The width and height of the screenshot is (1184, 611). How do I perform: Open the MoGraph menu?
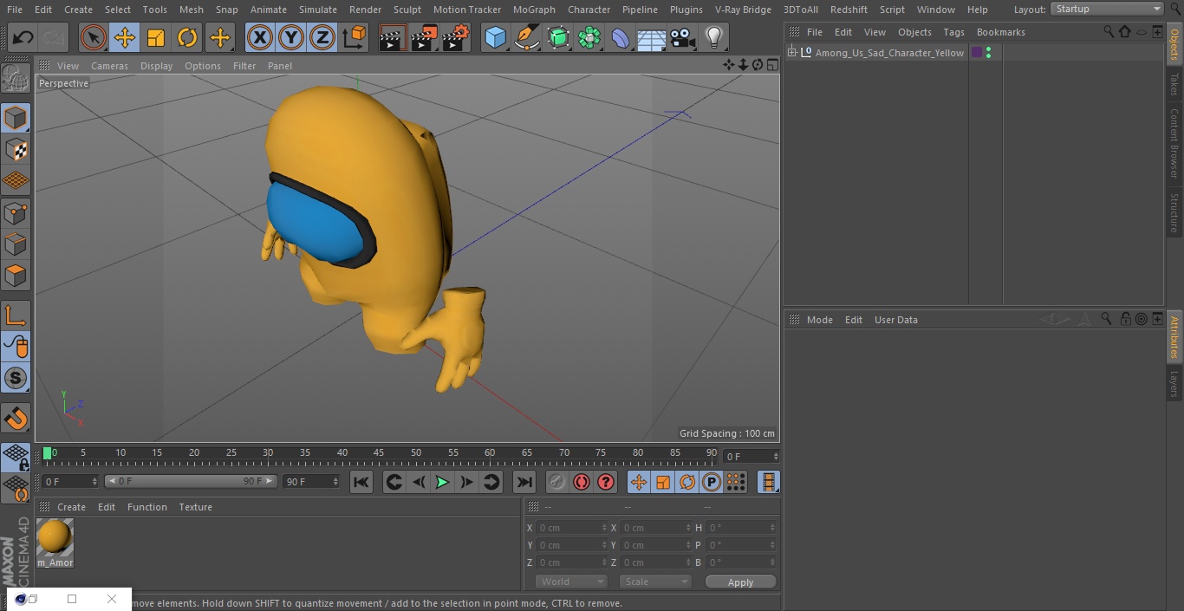tap(534, 10)
